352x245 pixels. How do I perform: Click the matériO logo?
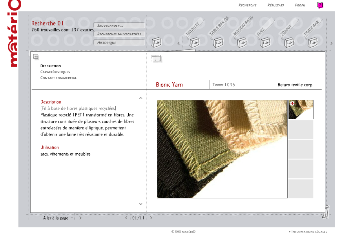(x=14, y=33)
